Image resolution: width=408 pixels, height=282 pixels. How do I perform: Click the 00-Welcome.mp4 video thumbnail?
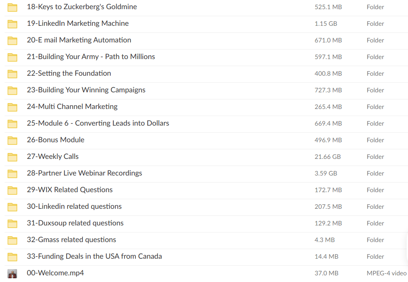click(12, 273)
